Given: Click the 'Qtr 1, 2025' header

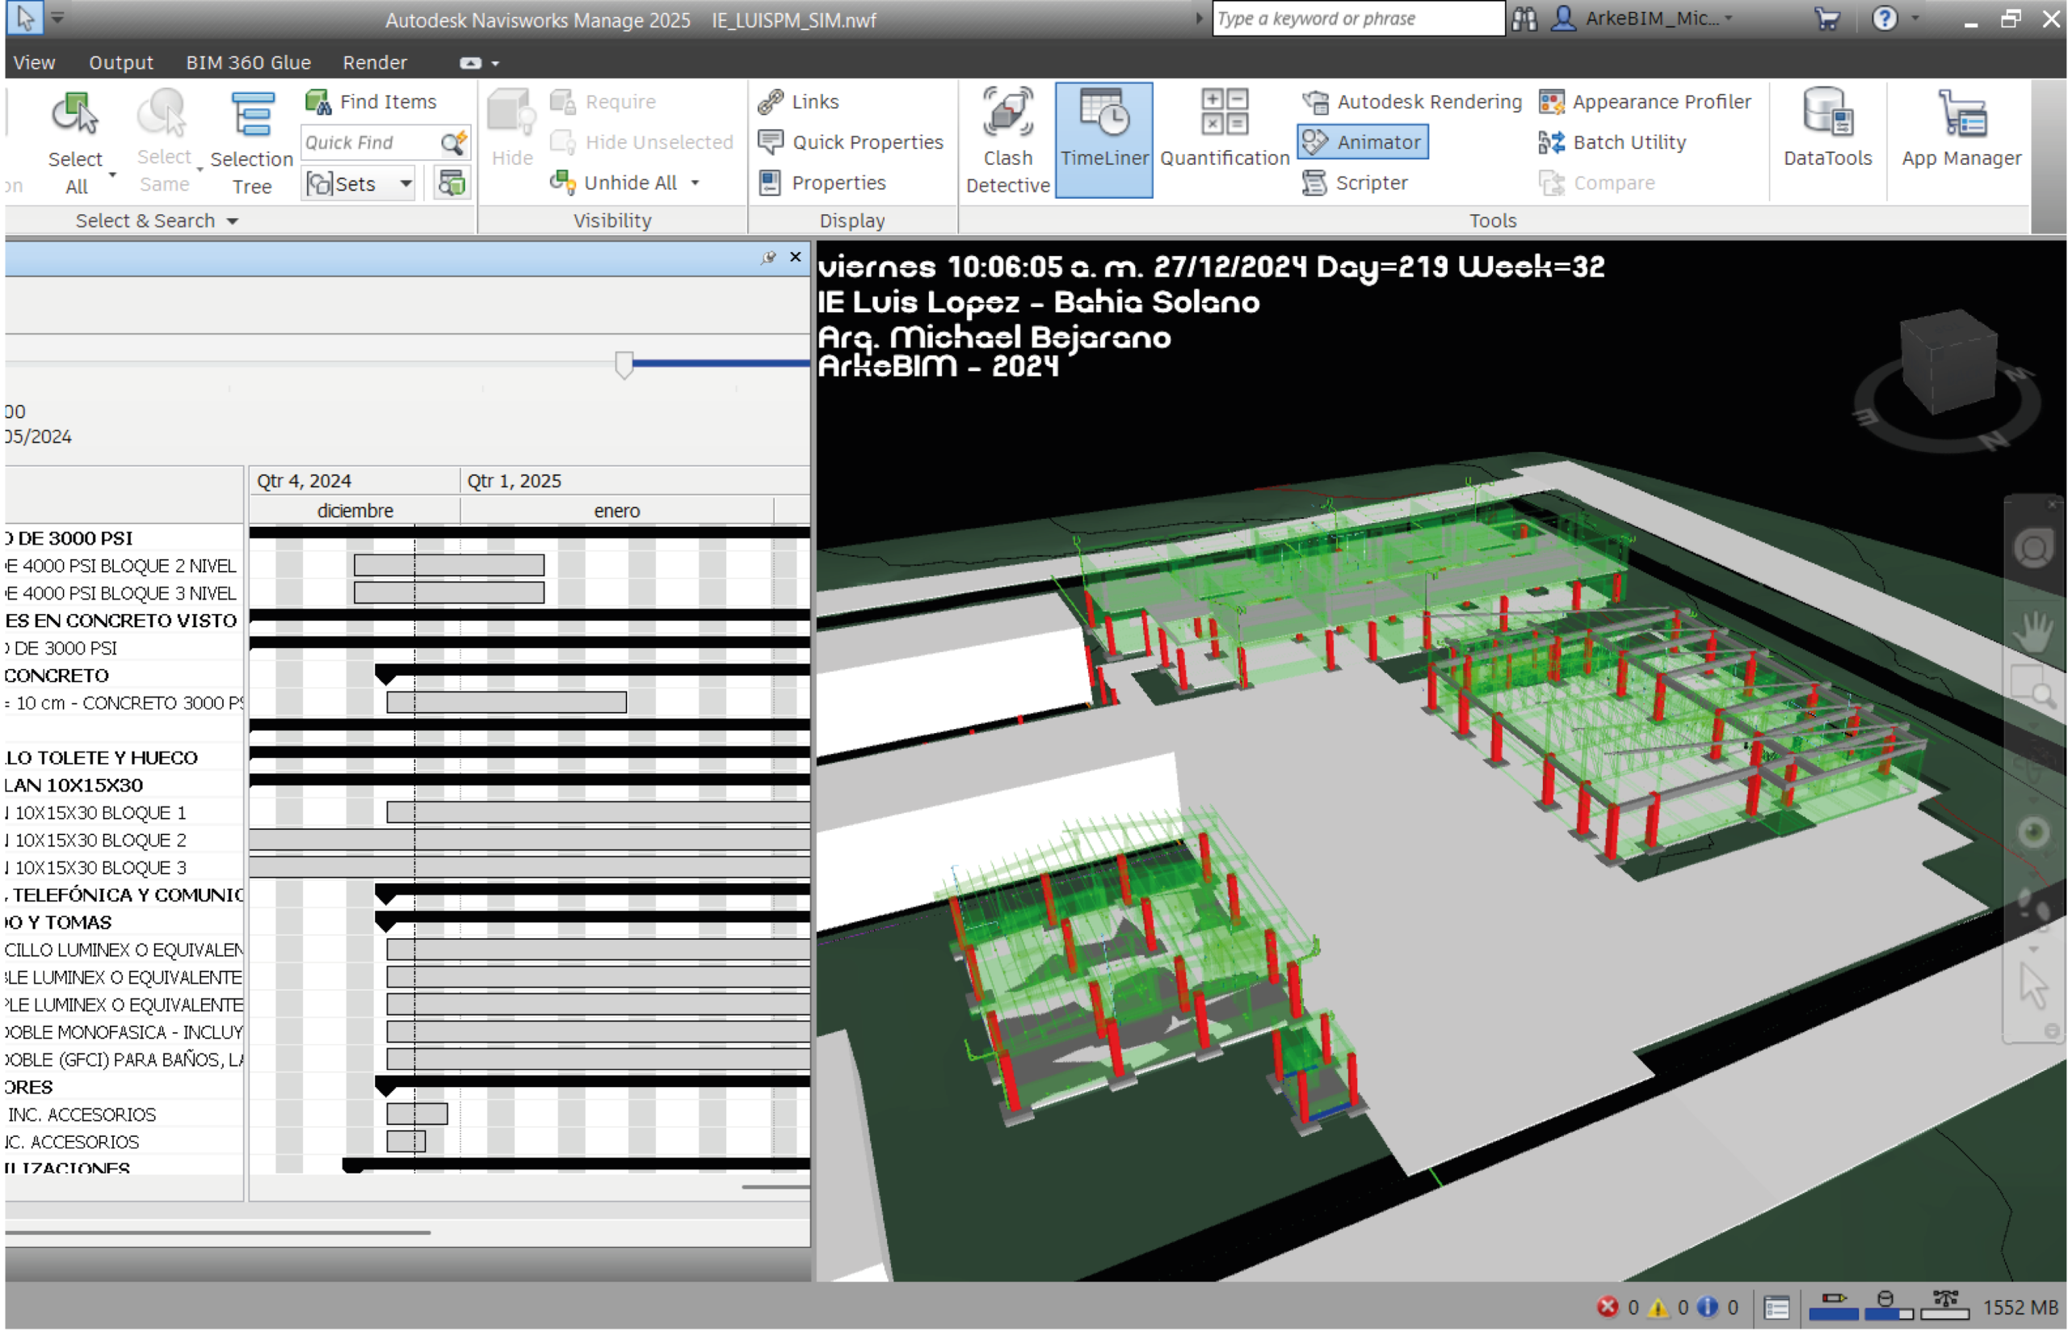Looking at the screenshot, I should pyautogui.click(x=513, y=481).
